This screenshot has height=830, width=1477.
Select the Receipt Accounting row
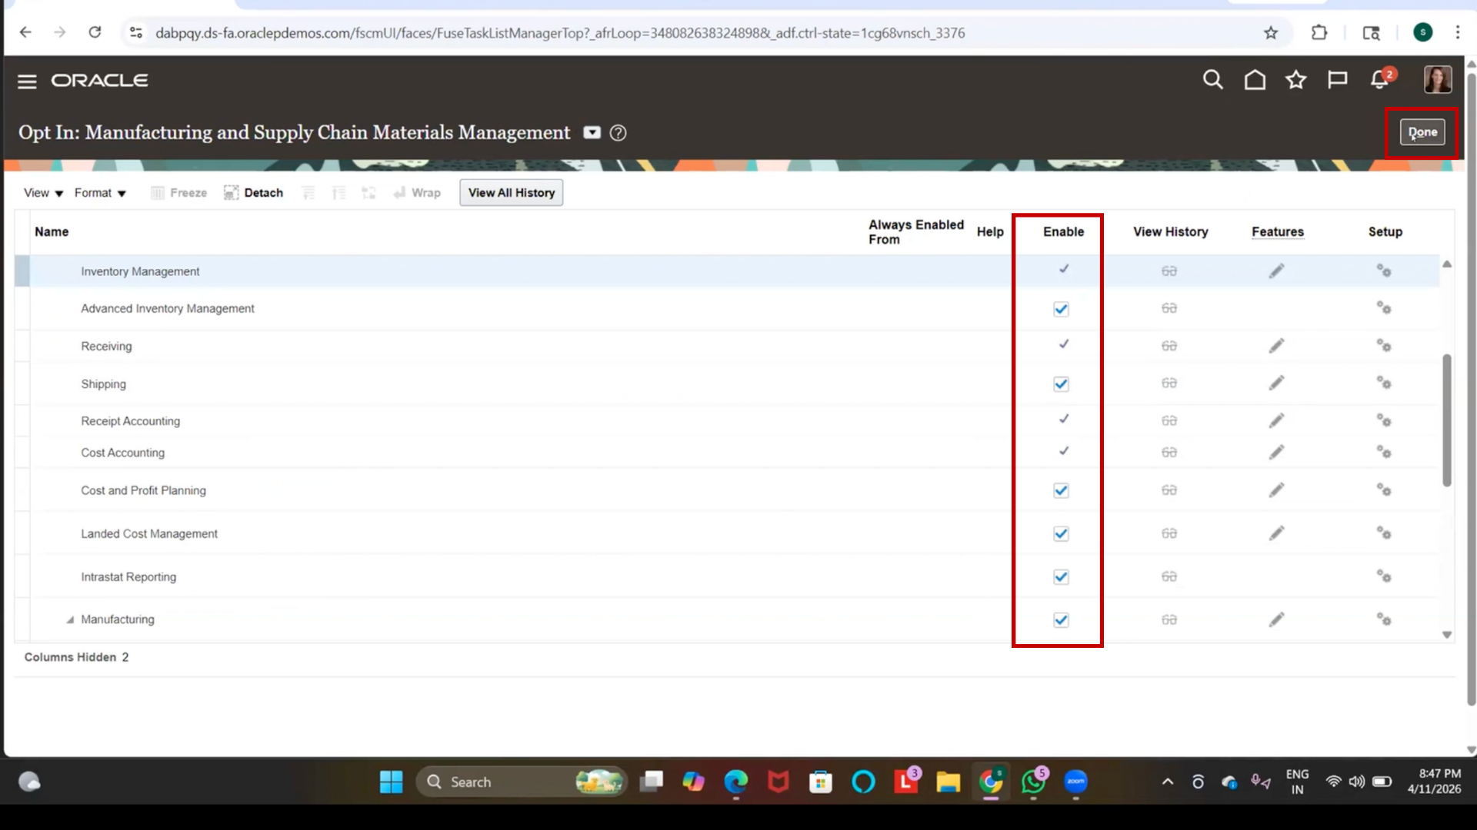(x=727, y=420)
